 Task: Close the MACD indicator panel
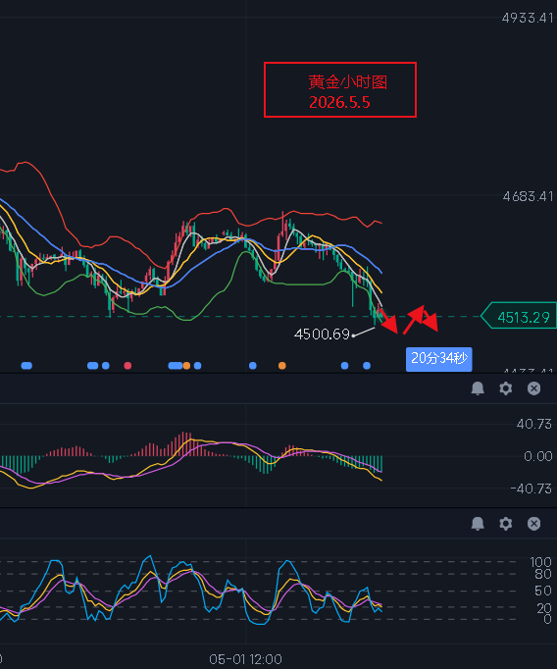pyautogui.click(x=534, y=388)
